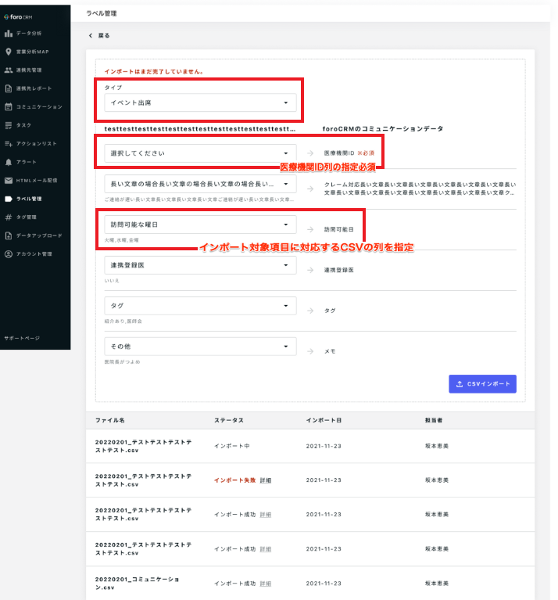Viewport: 558px width, 600px height.
Task: Open アカウント管理 user icon
Action: (x=9, y=253)
